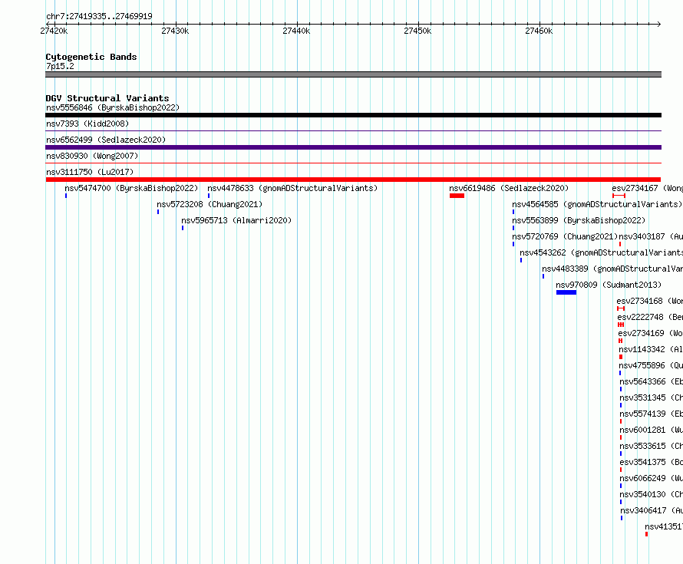Open the esv2734169 variant label
The width and height of the screenshot is (683, 564).
tap(650, 333)
